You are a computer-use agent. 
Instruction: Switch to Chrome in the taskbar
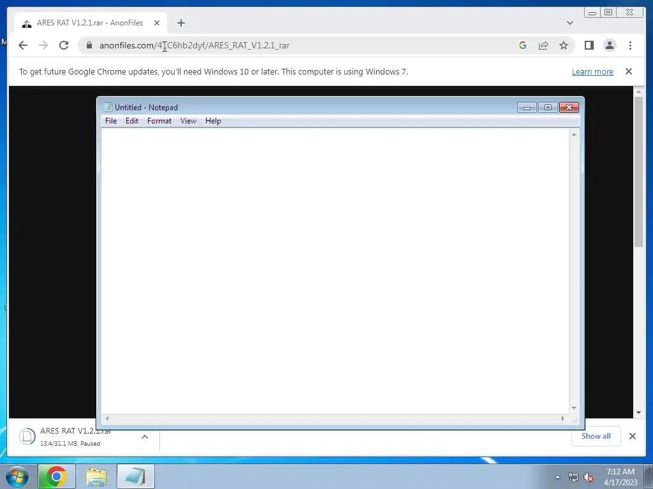pos(57,476)
